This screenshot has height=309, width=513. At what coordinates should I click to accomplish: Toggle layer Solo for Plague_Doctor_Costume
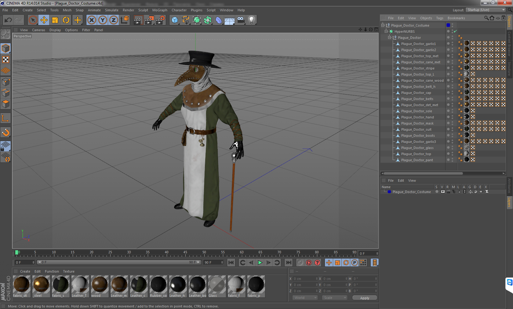(x=437, y=192)
